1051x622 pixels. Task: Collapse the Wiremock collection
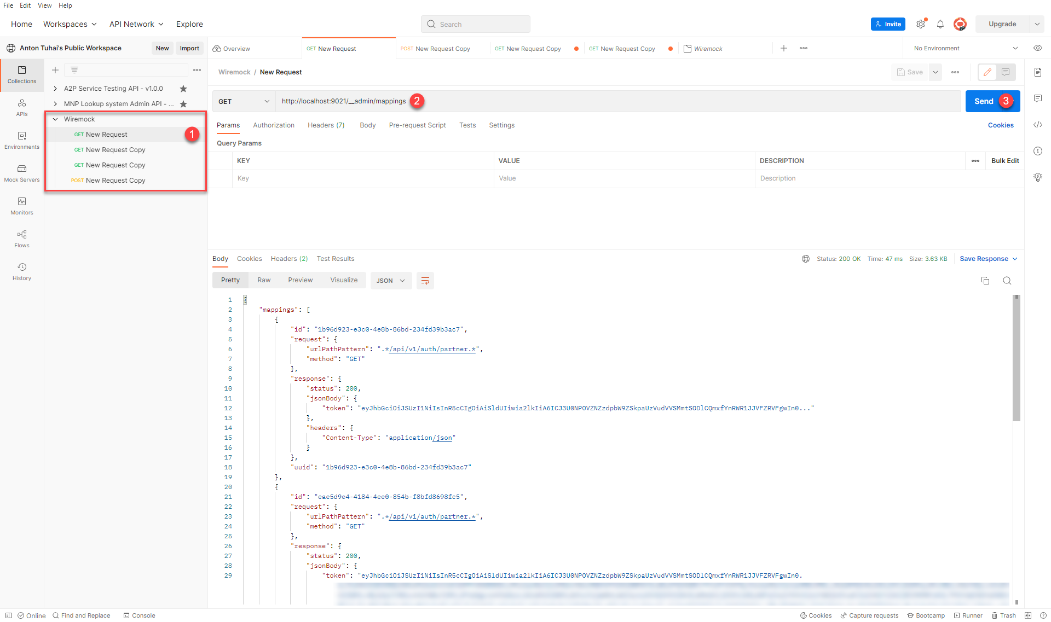pyautogui.click(x=55, y=119)
